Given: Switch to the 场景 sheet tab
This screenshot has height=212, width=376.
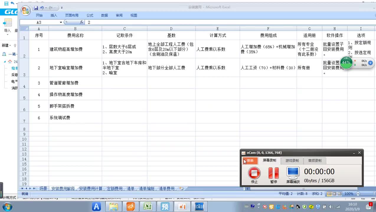Looking at the screenshot, I should (43, 189).
